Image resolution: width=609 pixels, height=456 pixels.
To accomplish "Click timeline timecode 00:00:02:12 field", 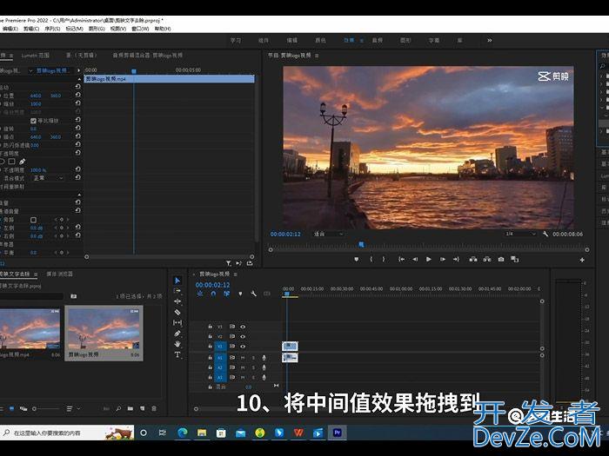I will [x=212, y=285].
